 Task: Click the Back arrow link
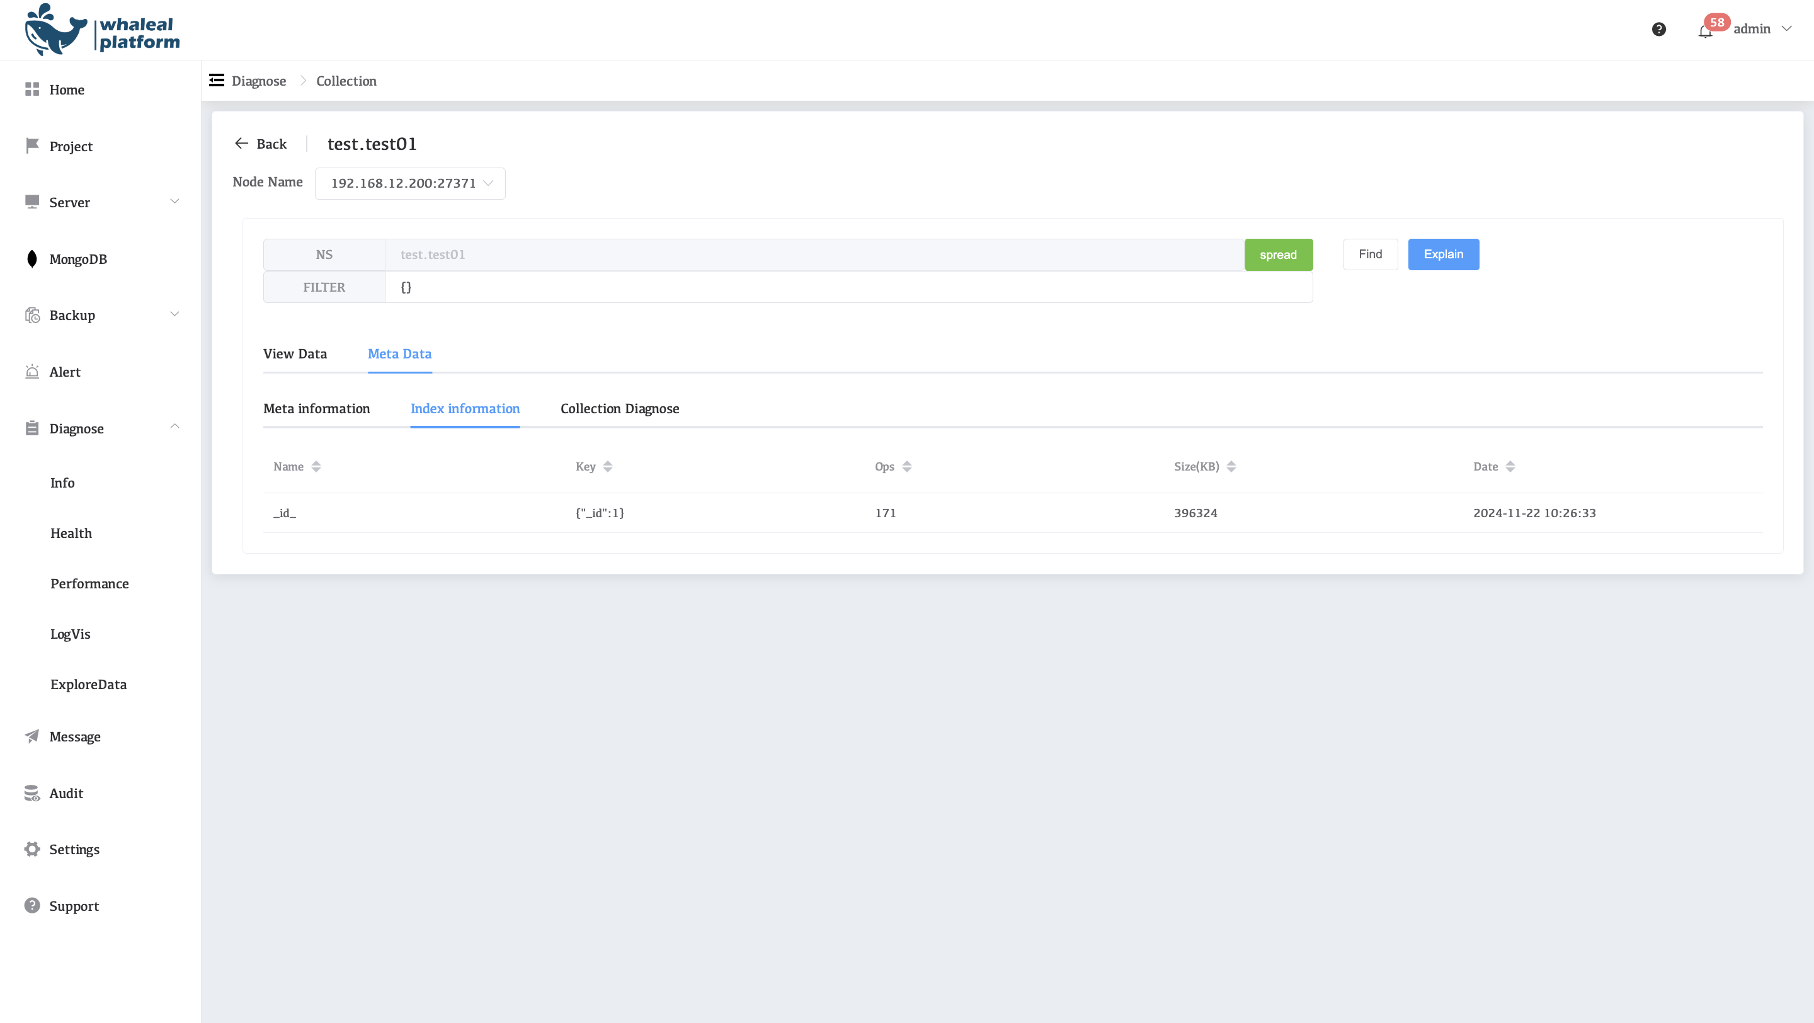point(261,144)
